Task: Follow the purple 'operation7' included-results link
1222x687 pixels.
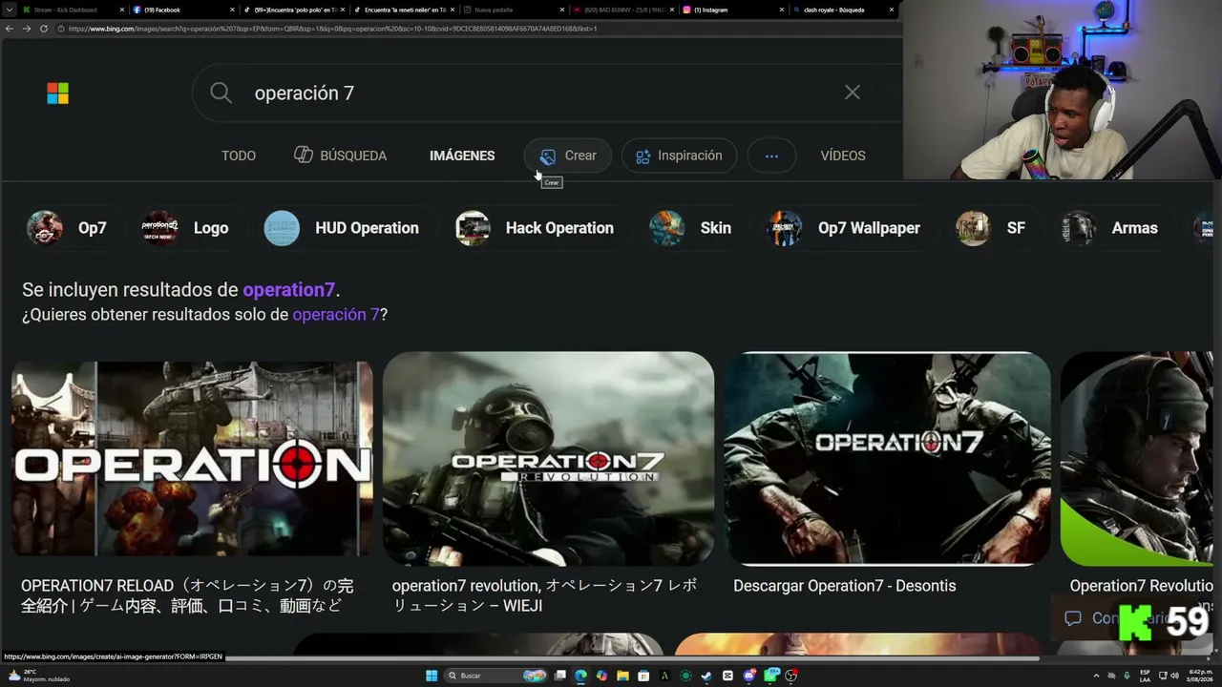Action: click(288, 289)
